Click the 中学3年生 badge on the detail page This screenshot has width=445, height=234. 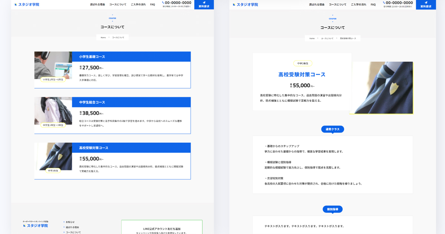coord(303,64)
